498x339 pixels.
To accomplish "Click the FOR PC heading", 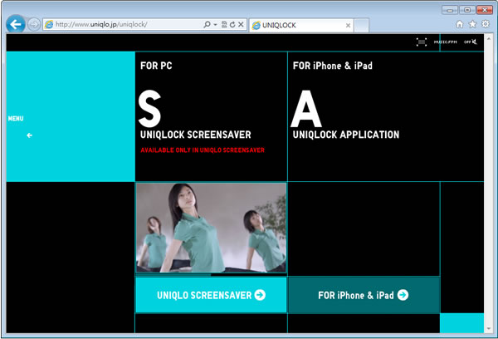I will 156,66.
